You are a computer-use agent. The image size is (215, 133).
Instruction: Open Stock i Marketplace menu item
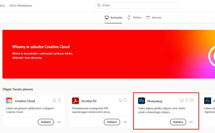click(21, 6)
